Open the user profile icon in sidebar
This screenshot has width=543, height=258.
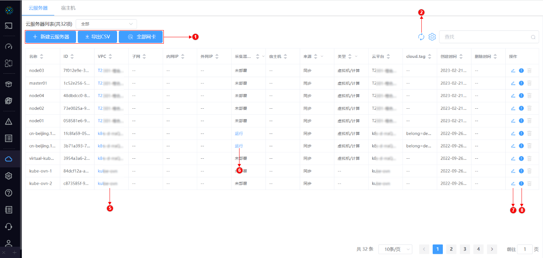click(9, 243)
